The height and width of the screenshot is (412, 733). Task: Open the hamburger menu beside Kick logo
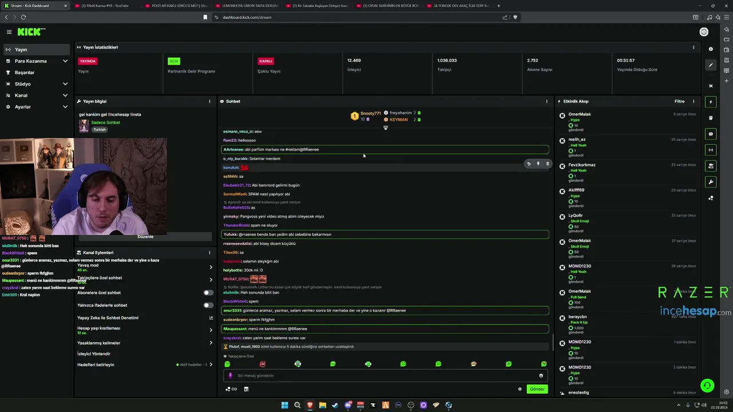[9, 32]
